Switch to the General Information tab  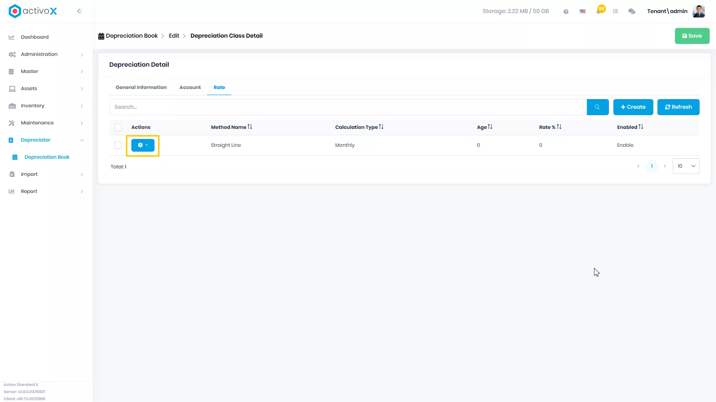(x=141, y=88)
